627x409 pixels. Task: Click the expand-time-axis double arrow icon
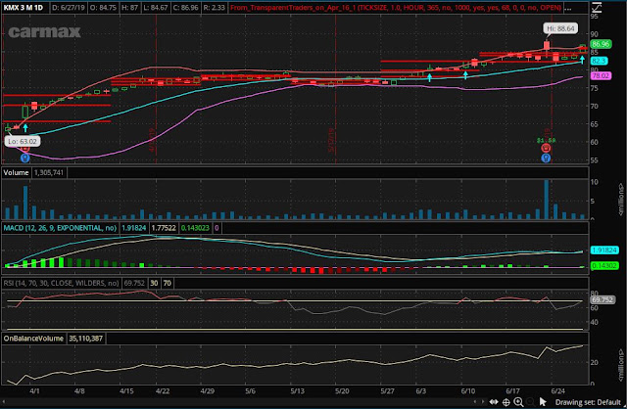click(x=494, y=402)
